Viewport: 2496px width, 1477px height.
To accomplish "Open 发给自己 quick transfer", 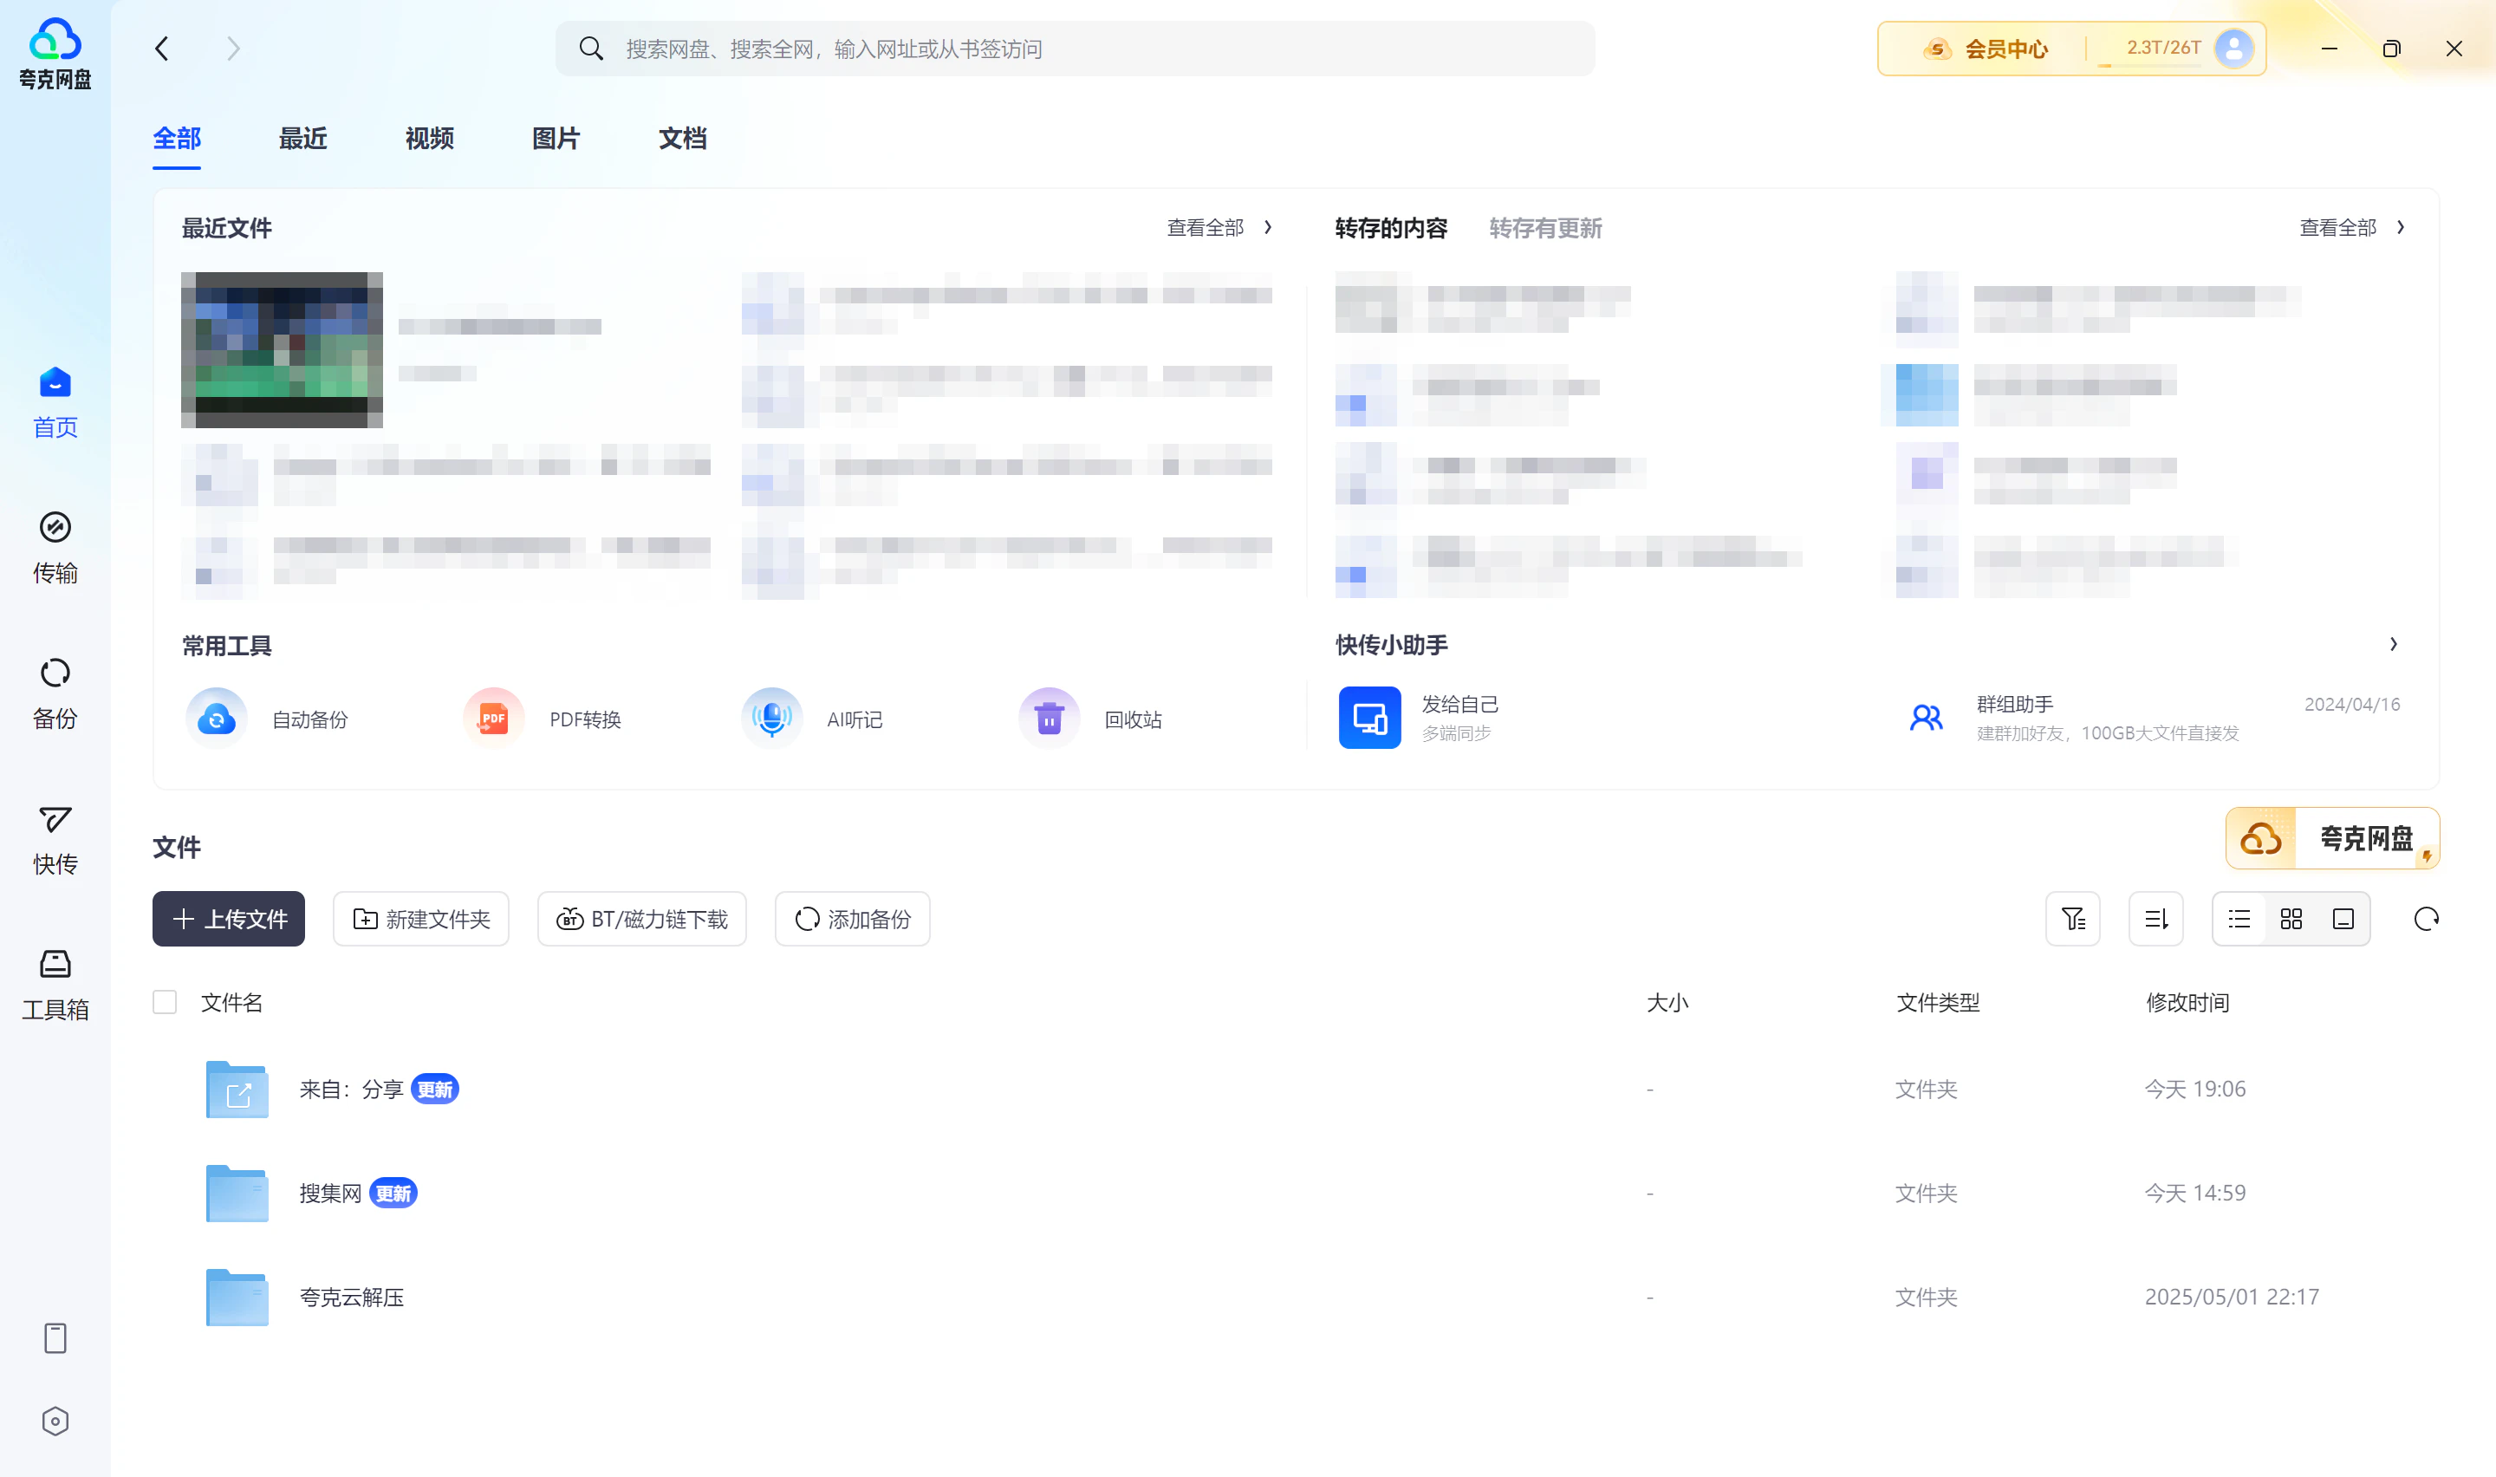I will (x=1420, y=718).
